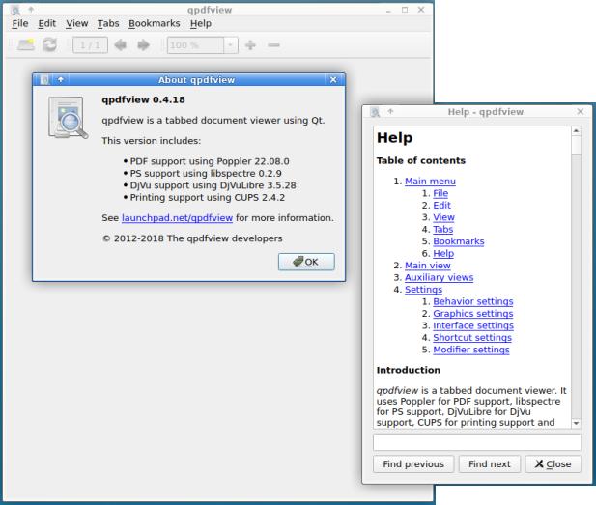The image size is (596, 505).
Task: Zoom in with plus icon
Action: (250, 45)
